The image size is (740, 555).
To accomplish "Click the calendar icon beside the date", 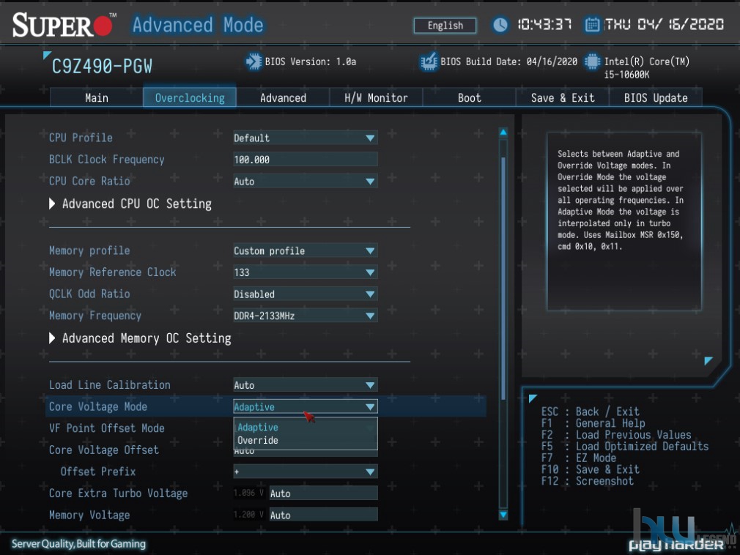I will (x=592, y=24).
